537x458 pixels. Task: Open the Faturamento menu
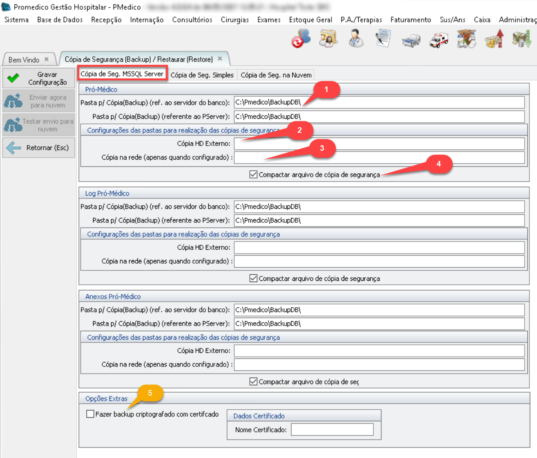(410, 20)
